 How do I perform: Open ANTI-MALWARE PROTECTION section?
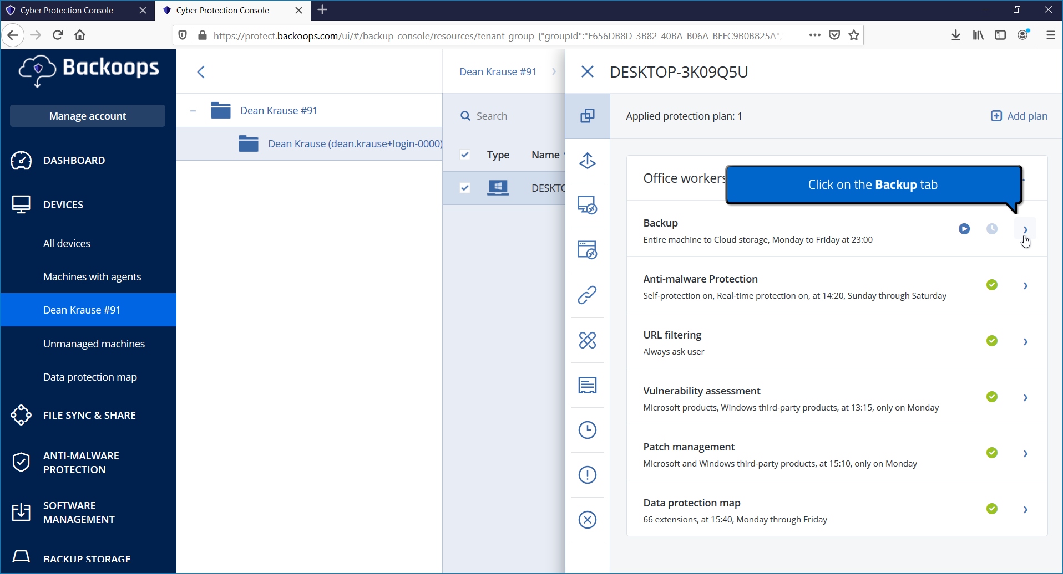[x=88, y=463]
